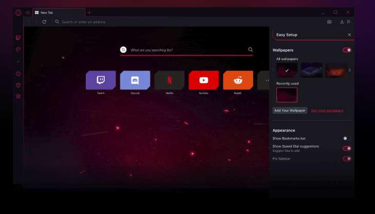
Task: Click the Easy Setup sliders icon in toolbar
Action: pyautogui.click(x=349, y=22)
